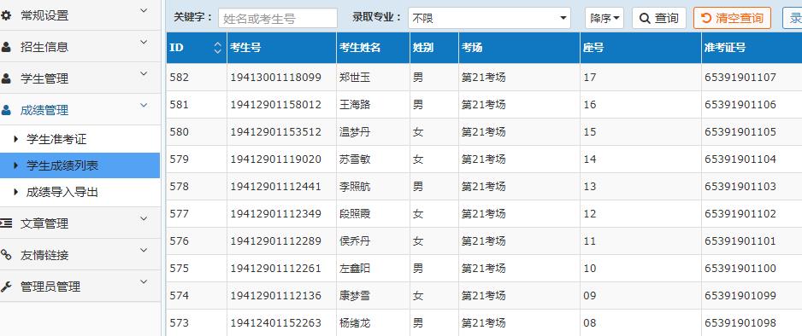
Task: Click the 准考证号 column header
Action: [x=752, y=48]
